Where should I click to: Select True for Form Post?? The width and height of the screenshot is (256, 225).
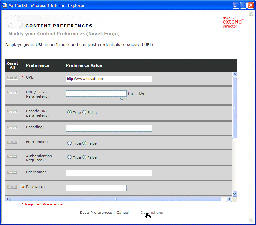pos(70,143)
